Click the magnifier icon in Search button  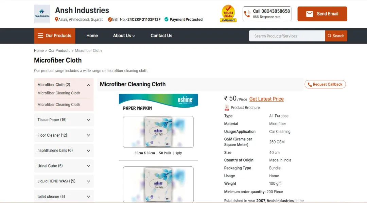coord(329,36)
